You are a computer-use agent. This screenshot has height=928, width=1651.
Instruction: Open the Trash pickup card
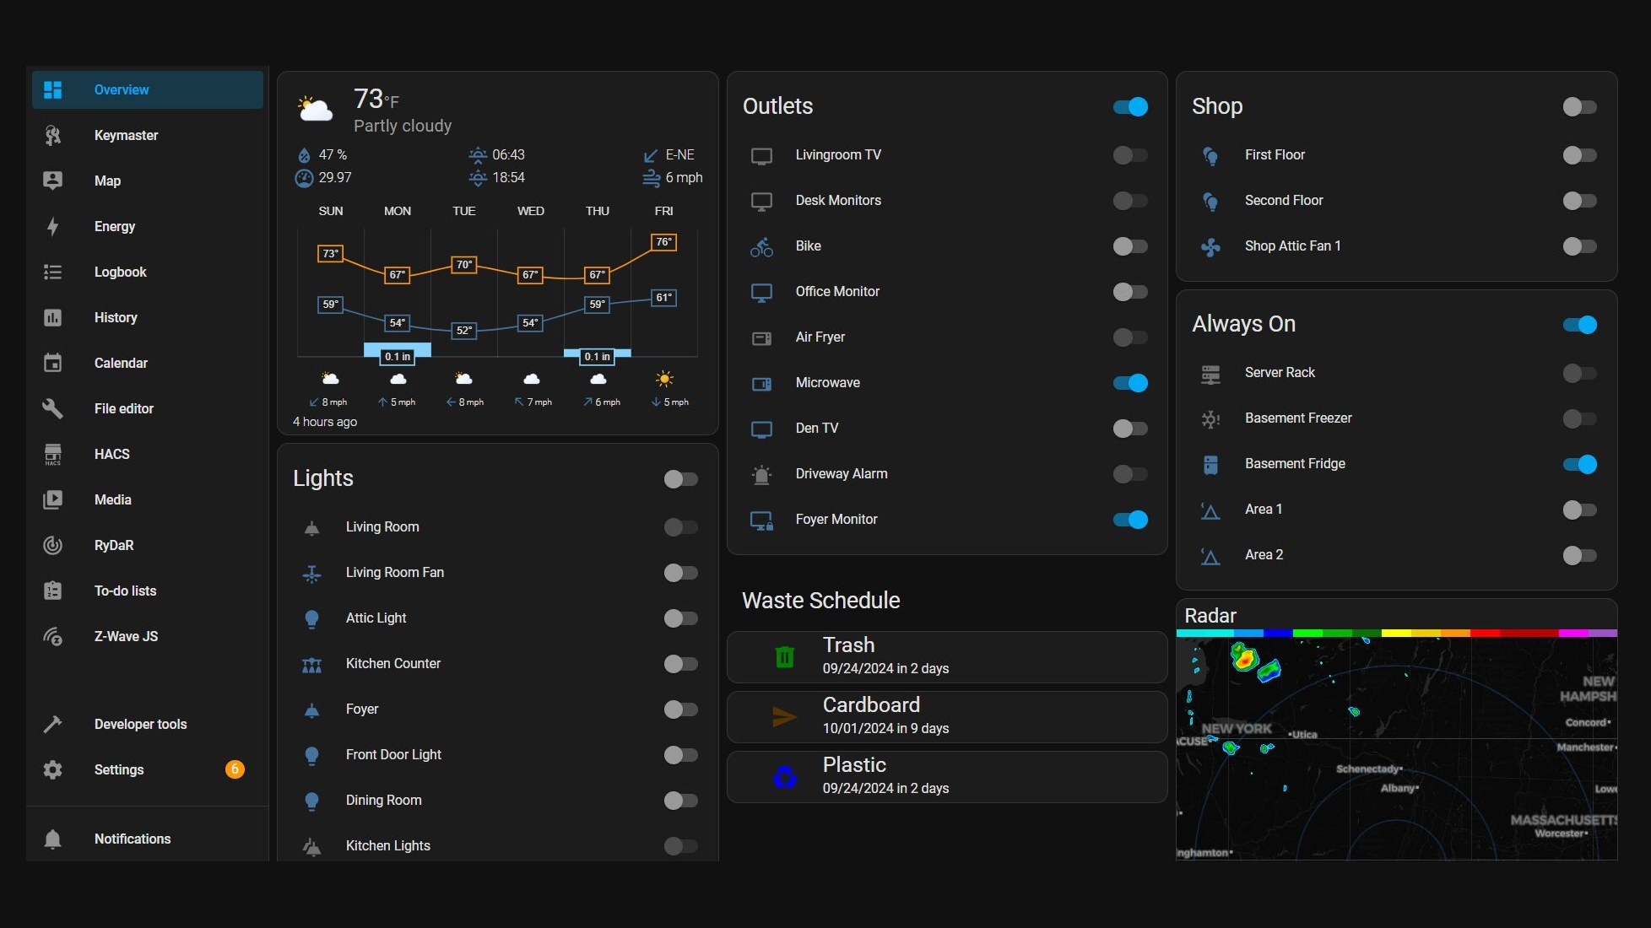(947, 656)
